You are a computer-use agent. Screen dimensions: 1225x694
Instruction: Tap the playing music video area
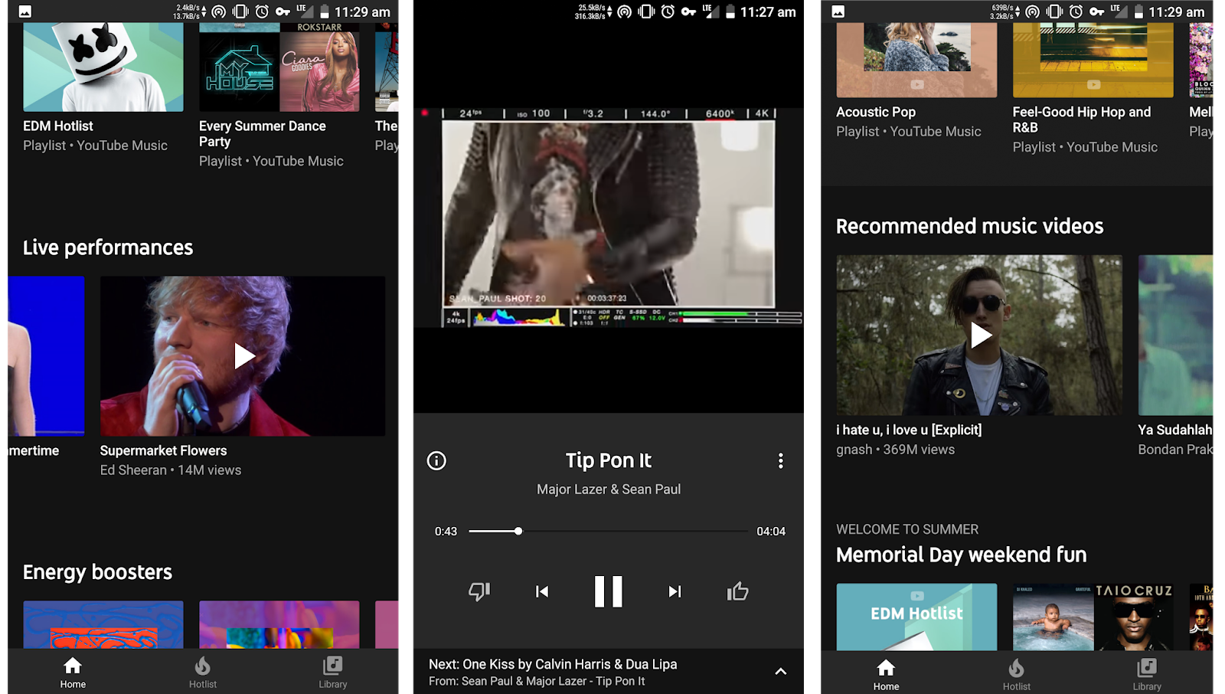609,217
